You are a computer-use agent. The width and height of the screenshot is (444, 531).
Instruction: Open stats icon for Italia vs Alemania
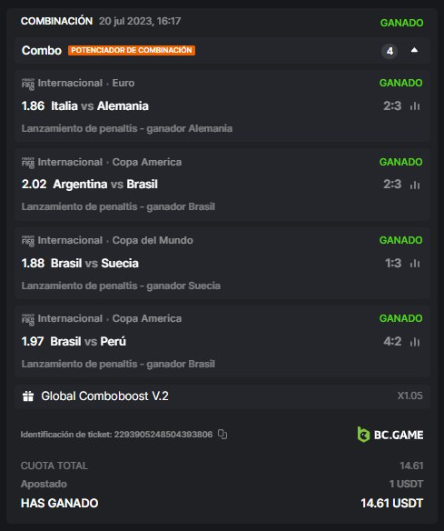coord(415,106)
